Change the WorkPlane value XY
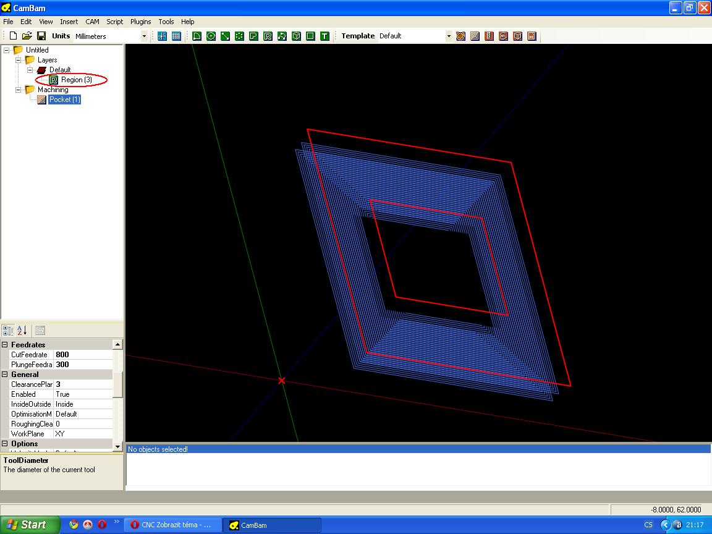The image size is (712, 534). pos(83,434)
